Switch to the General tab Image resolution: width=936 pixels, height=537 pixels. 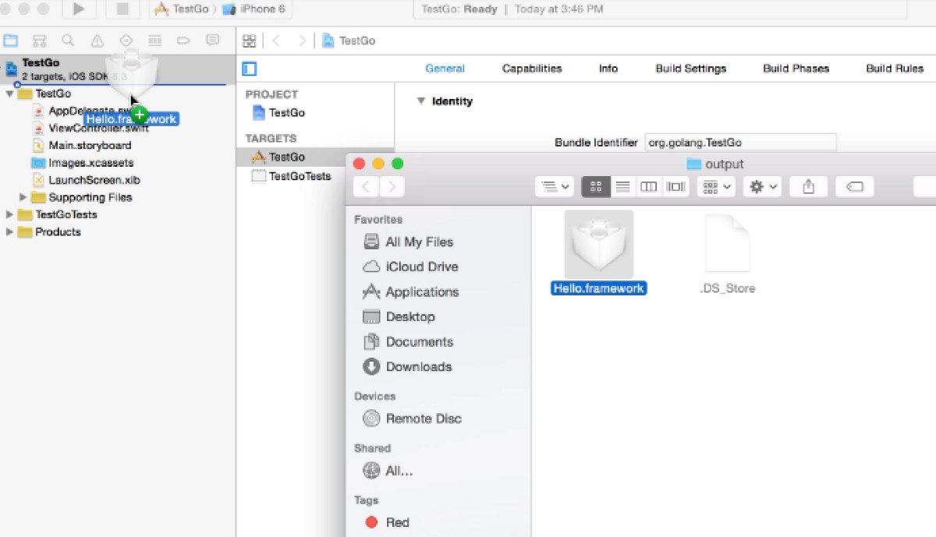pyautogui.click(x=445, y=69)
